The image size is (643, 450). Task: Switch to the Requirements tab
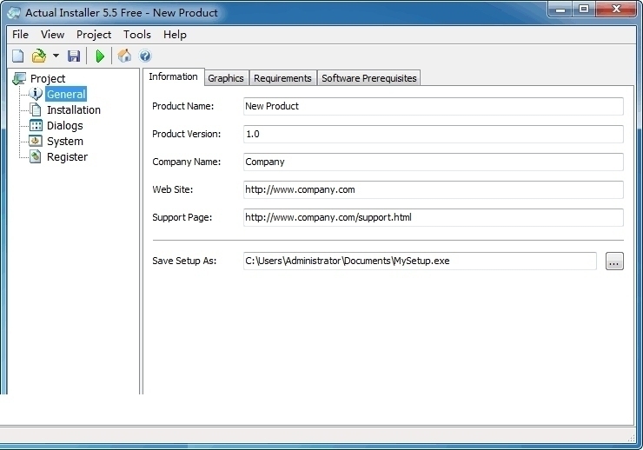coord(282,78)
